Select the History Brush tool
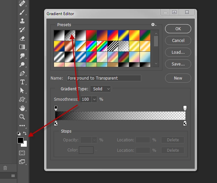 point(22,30)
